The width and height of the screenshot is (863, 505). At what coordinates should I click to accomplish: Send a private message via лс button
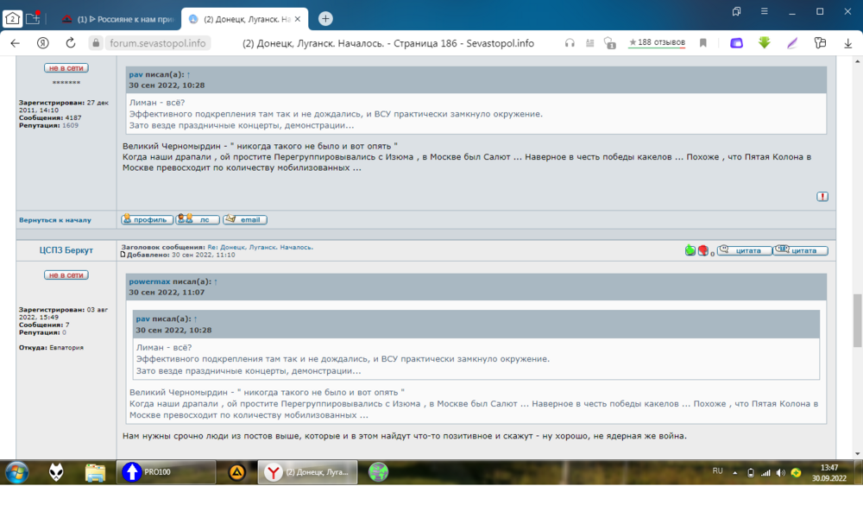coord(198,220)
